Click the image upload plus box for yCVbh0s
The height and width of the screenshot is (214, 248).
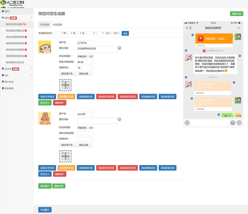pos(65,85)
